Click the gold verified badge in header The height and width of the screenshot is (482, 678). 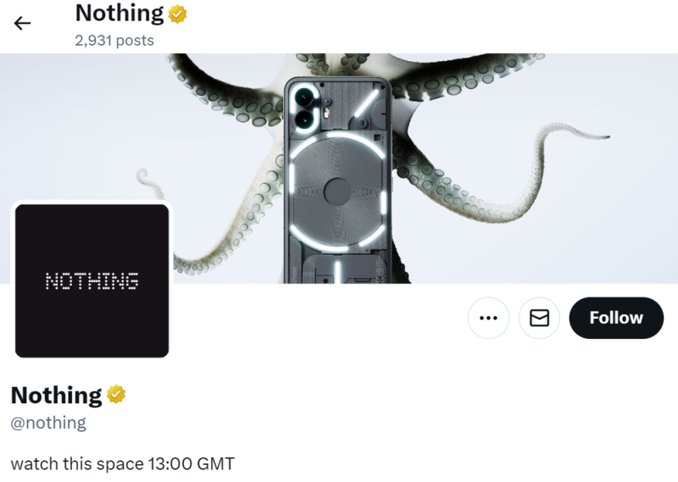pos(178,14)
